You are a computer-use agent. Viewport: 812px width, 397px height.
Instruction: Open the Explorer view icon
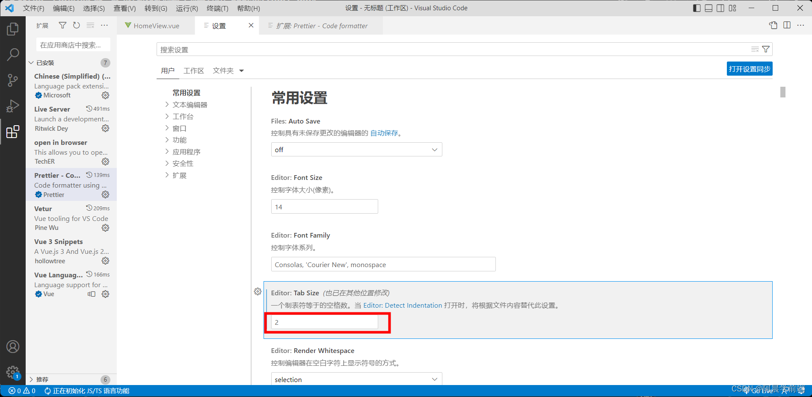(13, 29)
